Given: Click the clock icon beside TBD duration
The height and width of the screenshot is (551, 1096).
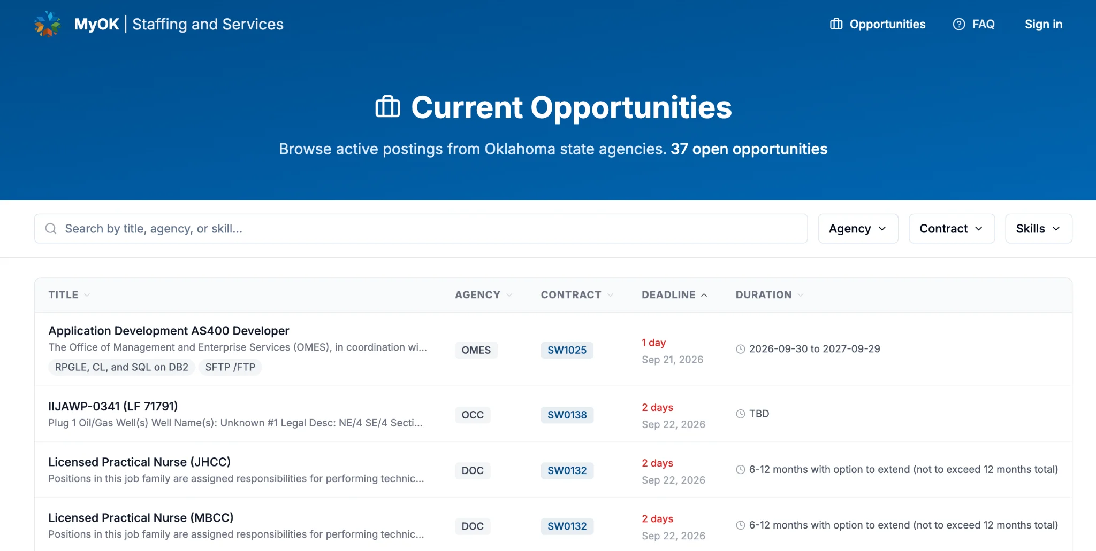Looking at the screenshot, I should (x=741, y=414).
